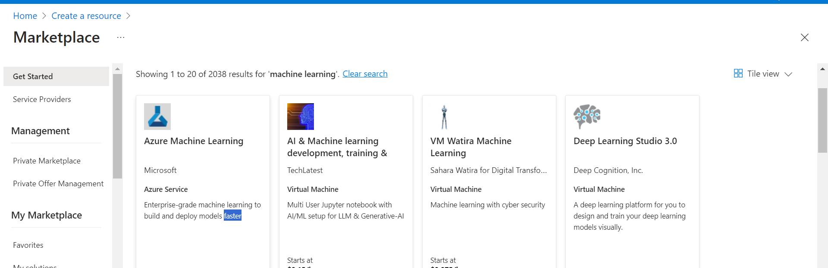The height and width of the screenshot is (268, 828).
Task: Click 'Multi User Jupyter notebook' description
Action: (345, 210)
